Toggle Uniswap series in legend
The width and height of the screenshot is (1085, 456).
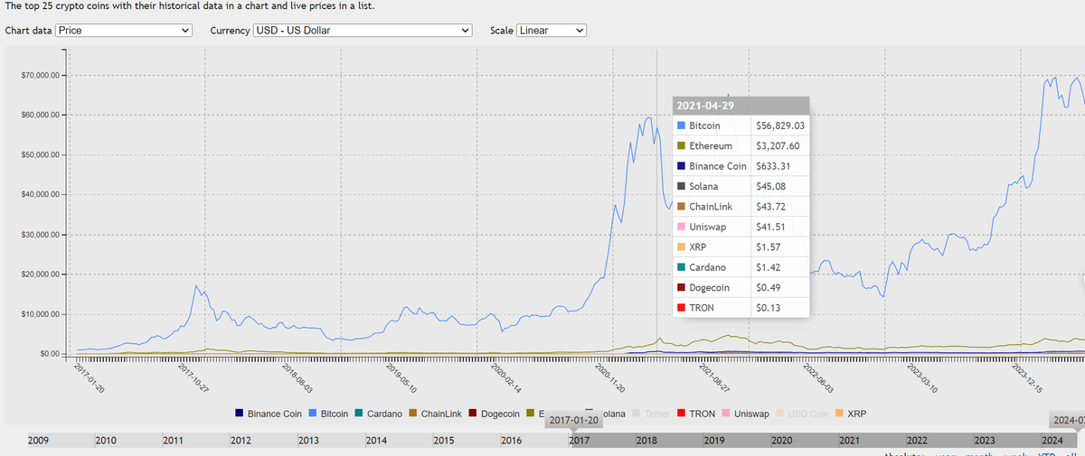pyautogui.click(x=745, y=414)
